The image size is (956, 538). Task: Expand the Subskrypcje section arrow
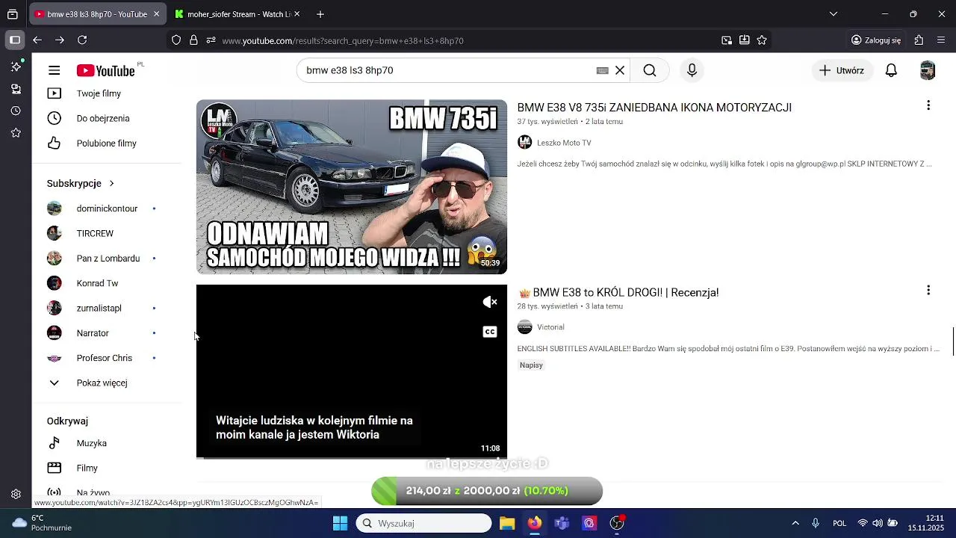tap(111, 183)
